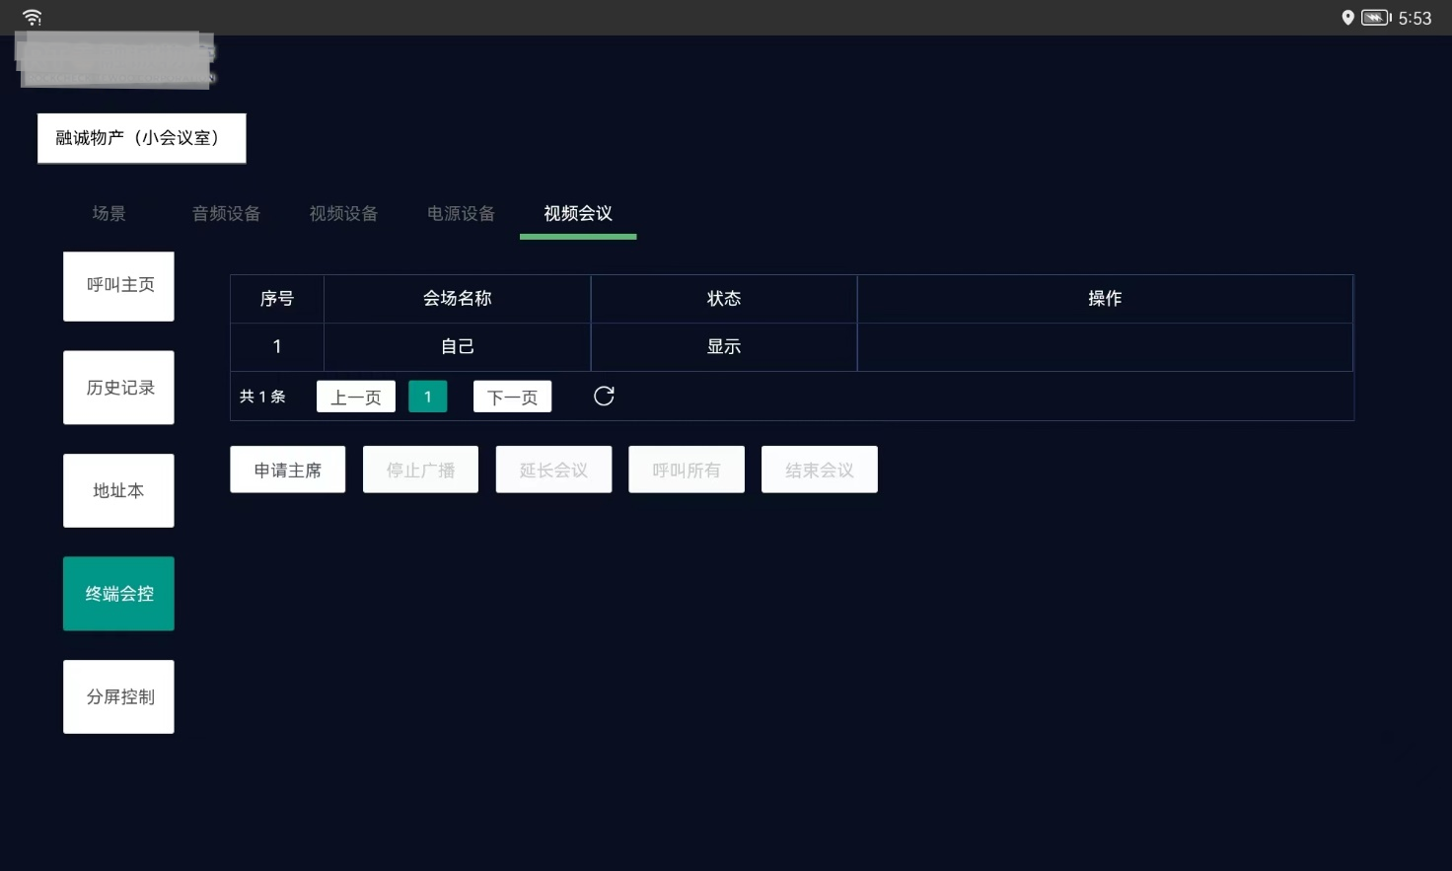Screen dimensions: 1452x871
Task: Open the 视频设备 tab
Action: coord(343,214)
